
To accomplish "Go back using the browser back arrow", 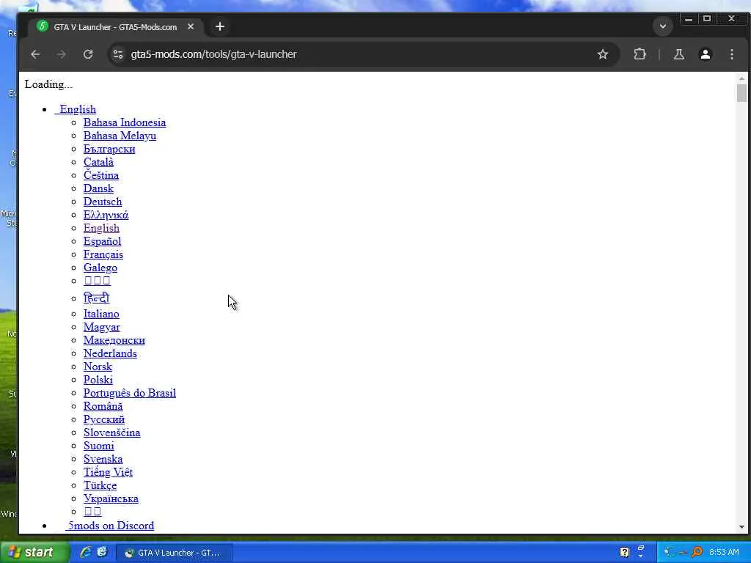I will [35, 54].
